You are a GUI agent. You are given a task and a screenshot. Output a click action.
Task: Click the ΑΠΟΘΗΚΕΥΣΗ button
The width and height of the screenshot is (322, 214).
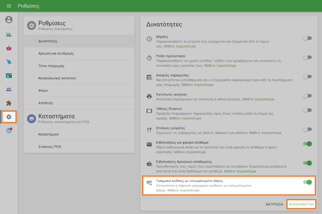coord(301,204)
